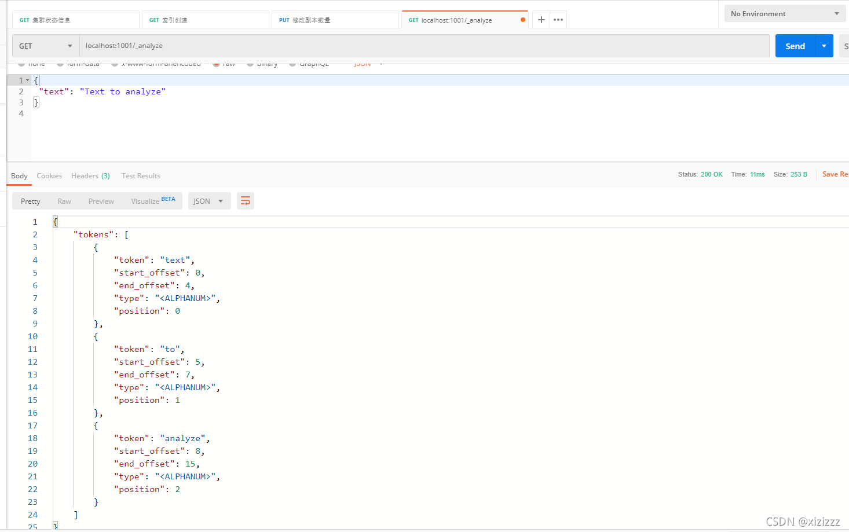The width and height of the screenshot is (849, 532).
Task: Collapse the JSON block at editor line 1
Action: (x=27, y=80)
